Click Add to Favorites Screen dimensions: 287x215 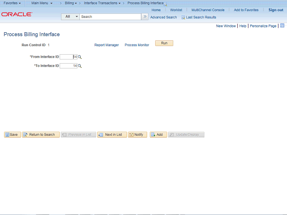tap(246, 10)
